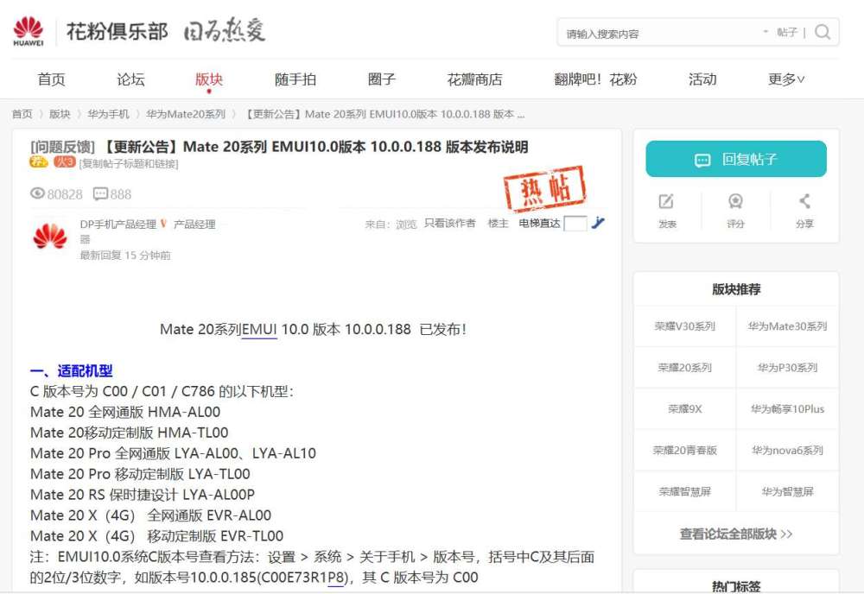Click the 花粉俱乐部 site title
This screenshot has width=864, height=594.
click(117, 31)
